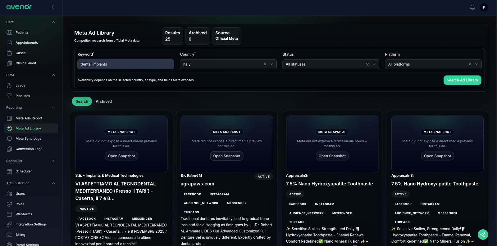
Task: Select the Search tab
Action: tap(82, 101)
